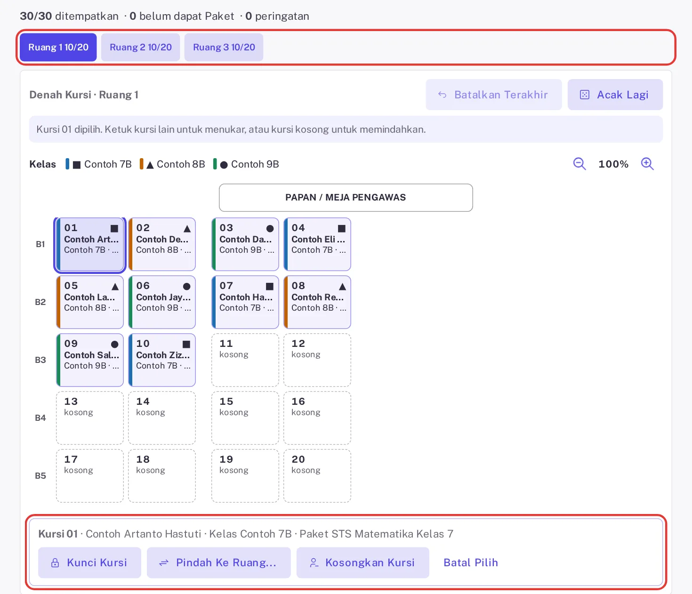Open the Ruang 2 10/20 tab

click(x=141, y=47)
